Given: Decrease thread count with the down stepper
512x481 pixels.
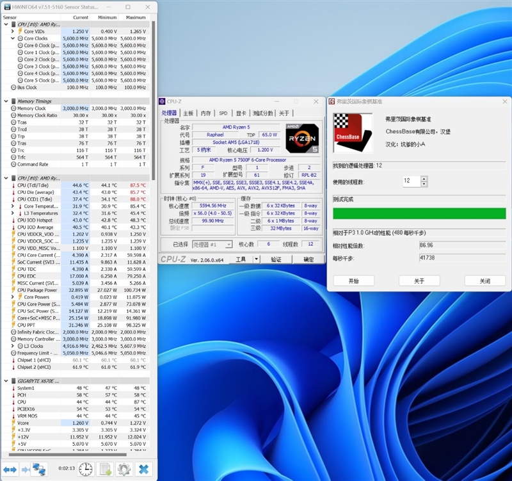Looking at the screenshot, I should pyautogui.click(x=424, y=184).
